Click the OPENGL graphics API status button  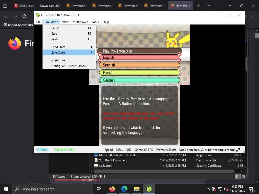coord(43,150)
